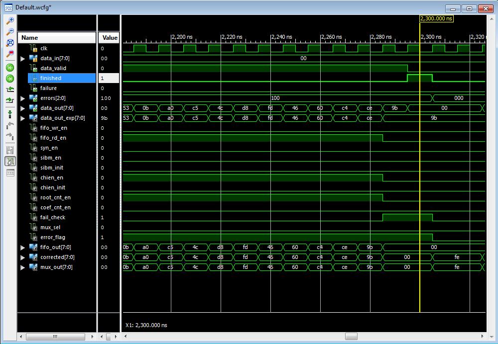Select the syn_en signal
This screenshot has height=344, width=498.
(x=49, y=148)
